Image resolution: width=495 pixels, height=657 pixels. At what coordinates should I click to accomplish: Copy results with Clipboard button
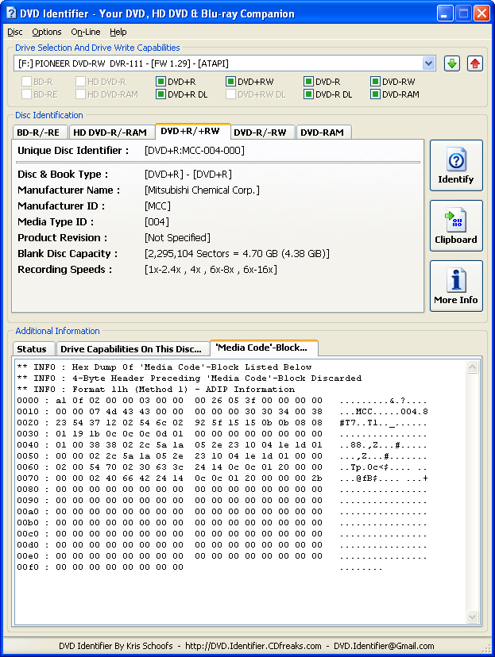pyautogui.click(x=456, y=226)
